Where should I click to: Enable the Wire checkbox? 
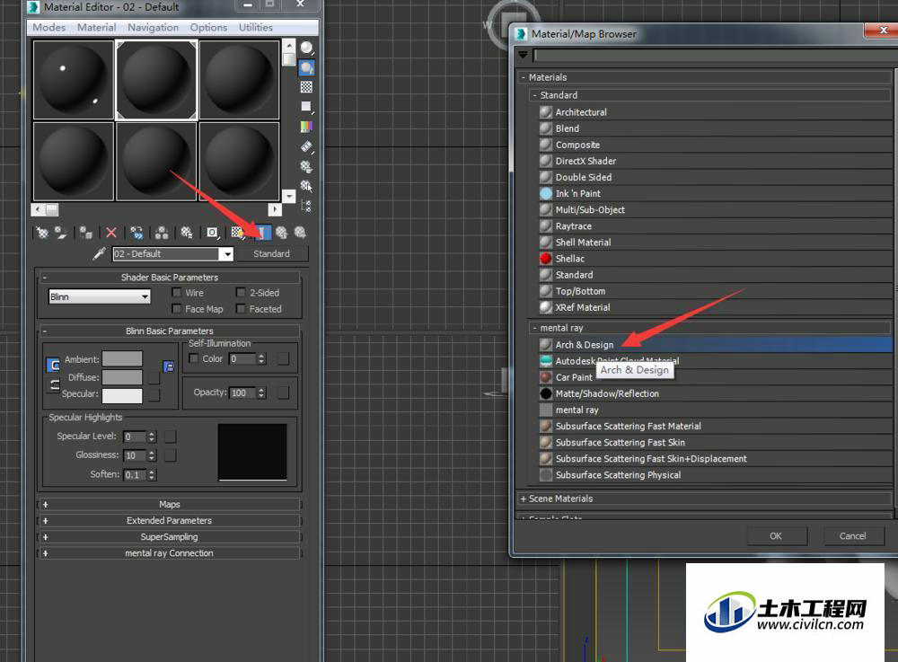tap(177, 293)
